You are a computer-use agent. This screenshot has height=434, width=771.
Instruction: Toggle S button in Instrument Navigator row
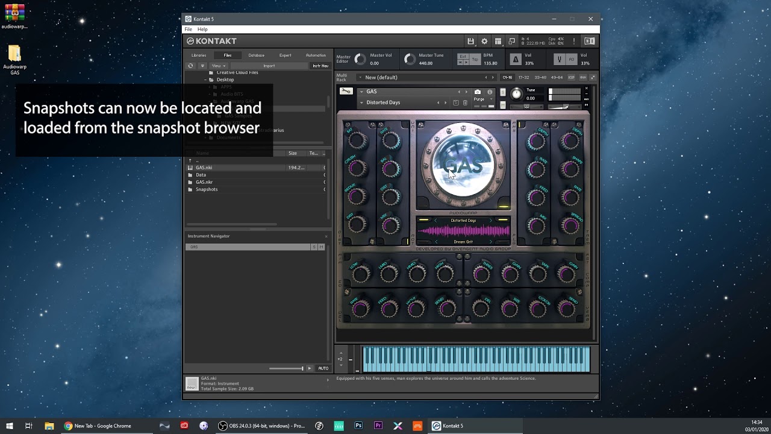pos(314,247)
